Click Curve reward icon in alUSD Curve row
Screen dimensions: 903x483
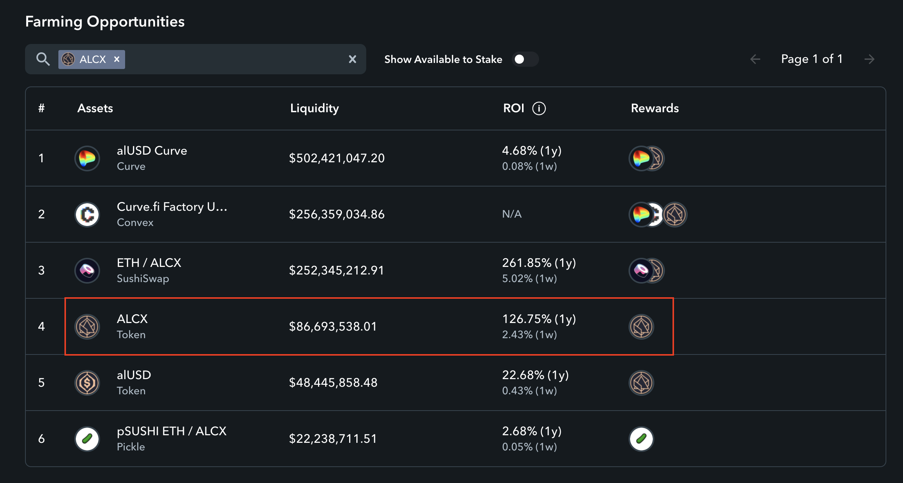tap(641, 158)
